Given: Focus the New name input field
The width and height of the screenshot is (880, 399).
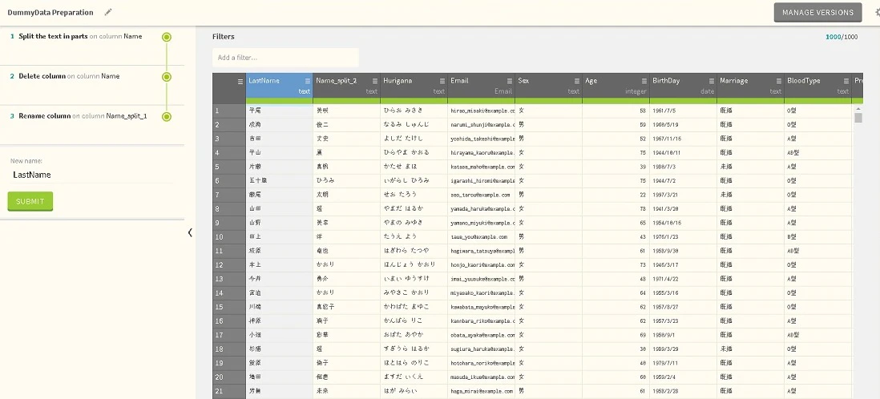Looking at the screenshot, I should click(92, 175).
